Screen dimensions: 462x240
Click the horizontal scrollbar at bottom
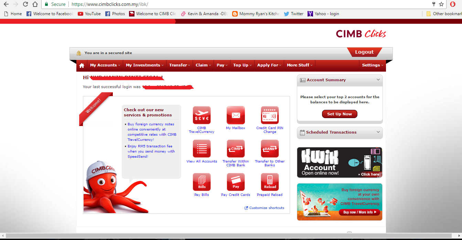point(228,236)
